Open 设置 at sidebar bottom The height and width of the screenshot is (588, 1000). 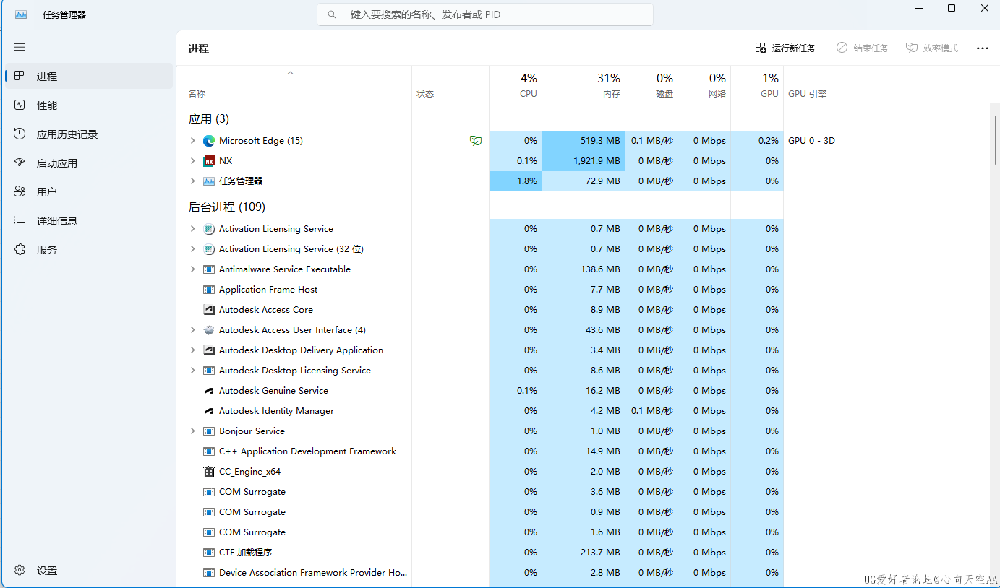(89, 570)
